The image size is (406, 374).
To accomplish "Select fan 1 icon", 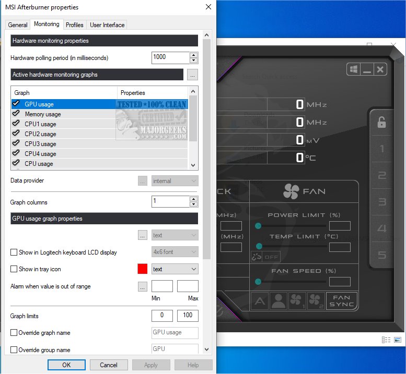I will (x=296, y=301).
